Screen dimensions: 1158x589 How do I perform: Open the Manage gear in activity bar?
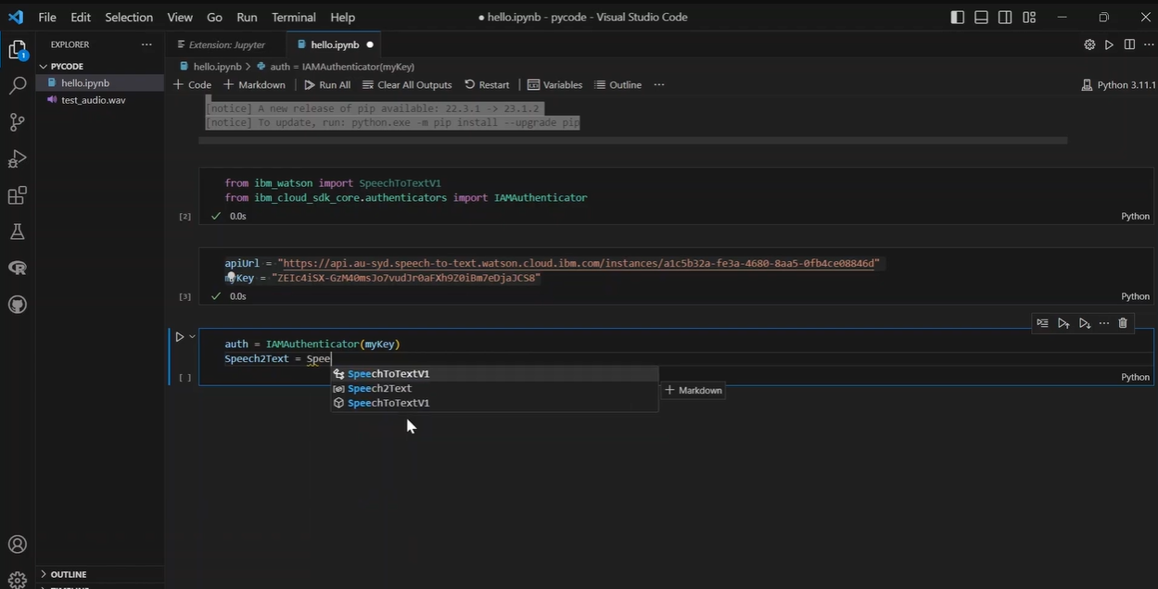point(17,580)
